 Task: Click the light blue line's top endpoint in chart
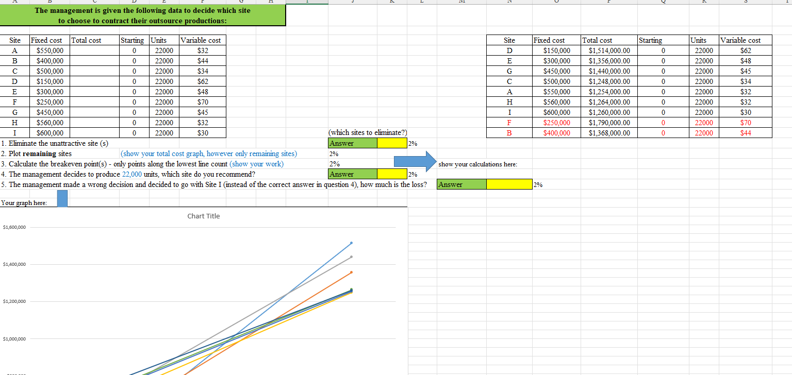pyautogui.click(x=351, y=243)
